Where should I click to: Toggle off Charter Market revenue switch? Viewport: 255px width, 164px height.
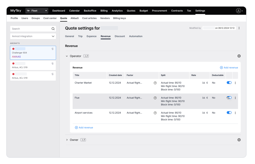[x=229, y=83]
